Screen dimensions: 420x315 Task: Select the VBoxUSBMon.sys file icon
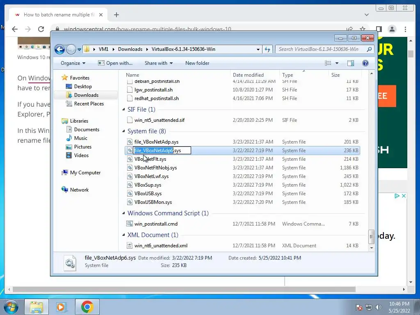[x=130, y=202]
